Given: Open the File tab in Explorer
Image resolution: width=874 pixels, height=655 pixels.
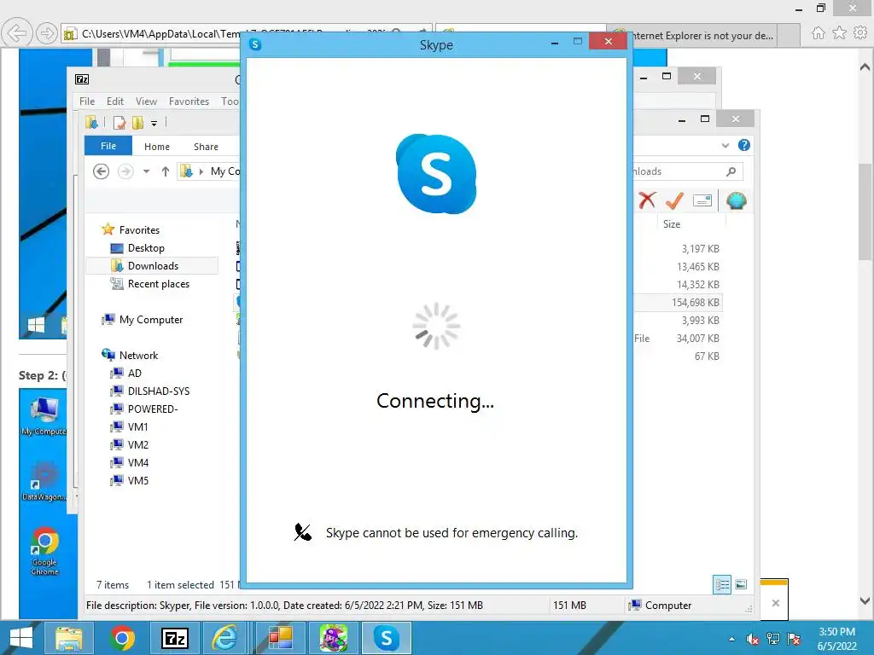Looking at the screenshot, I should pyautogui.click(x=108, y=146).
